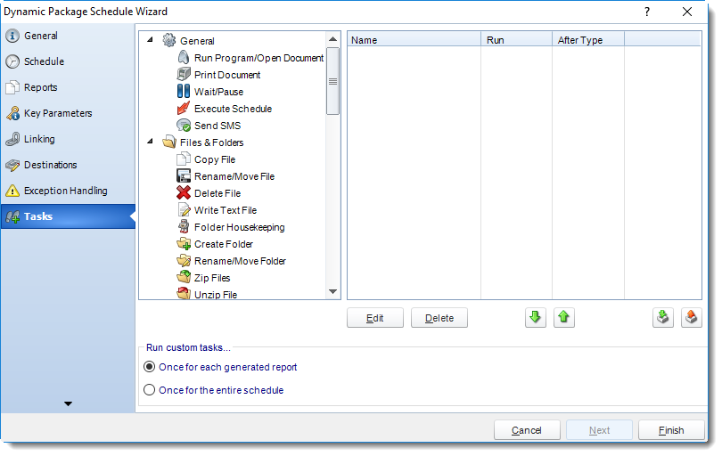Image resolution: width=722 pixels, height=456 pixels.
Task: Click the task tree scrollbar down arrow
Action: tap(332, 291)
